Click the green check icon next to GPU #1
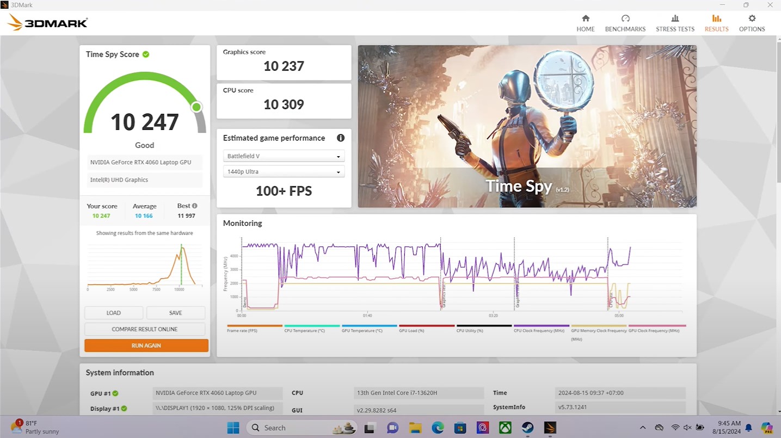Image resolution: width=781 pixels, height=438 pixels. [x=115, y=393]
